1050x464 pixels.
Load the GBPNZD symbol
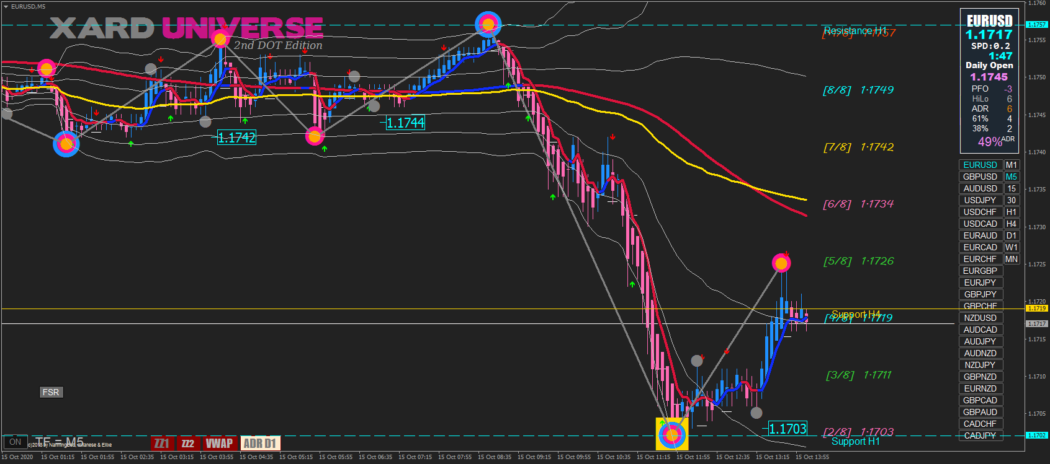tap(980, 377)
